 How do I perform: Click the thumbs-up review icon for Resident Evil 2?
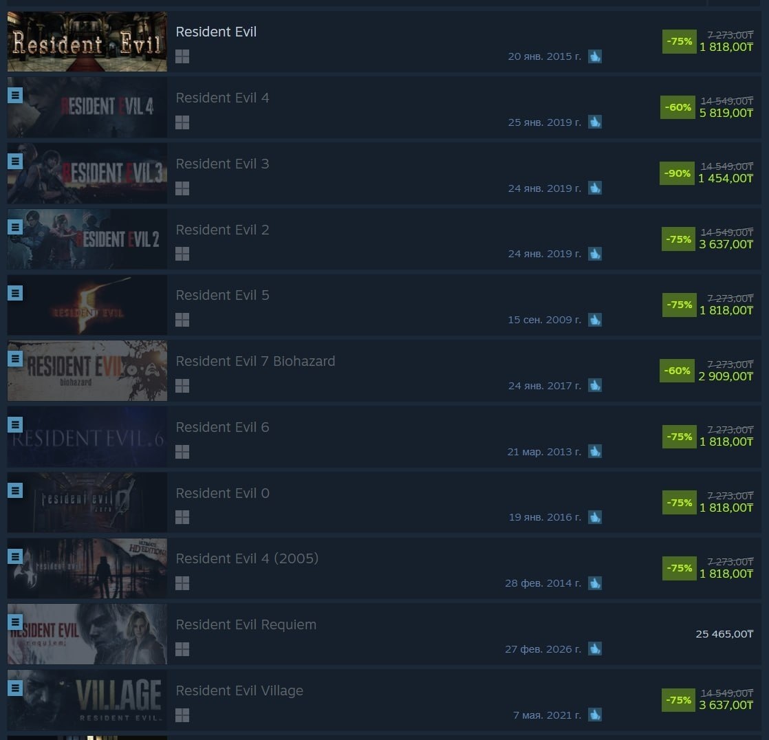[x=595, y=254]
